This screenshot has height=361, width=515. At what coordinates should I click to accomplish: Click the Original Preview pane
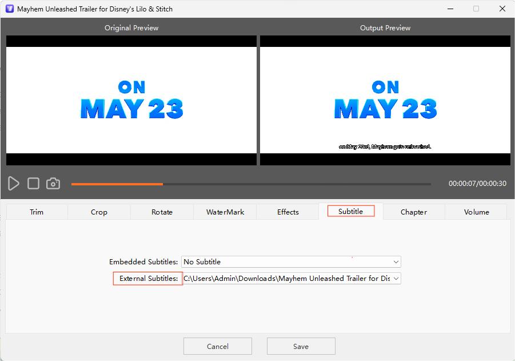pyautogui.click(x=131, y=100)
